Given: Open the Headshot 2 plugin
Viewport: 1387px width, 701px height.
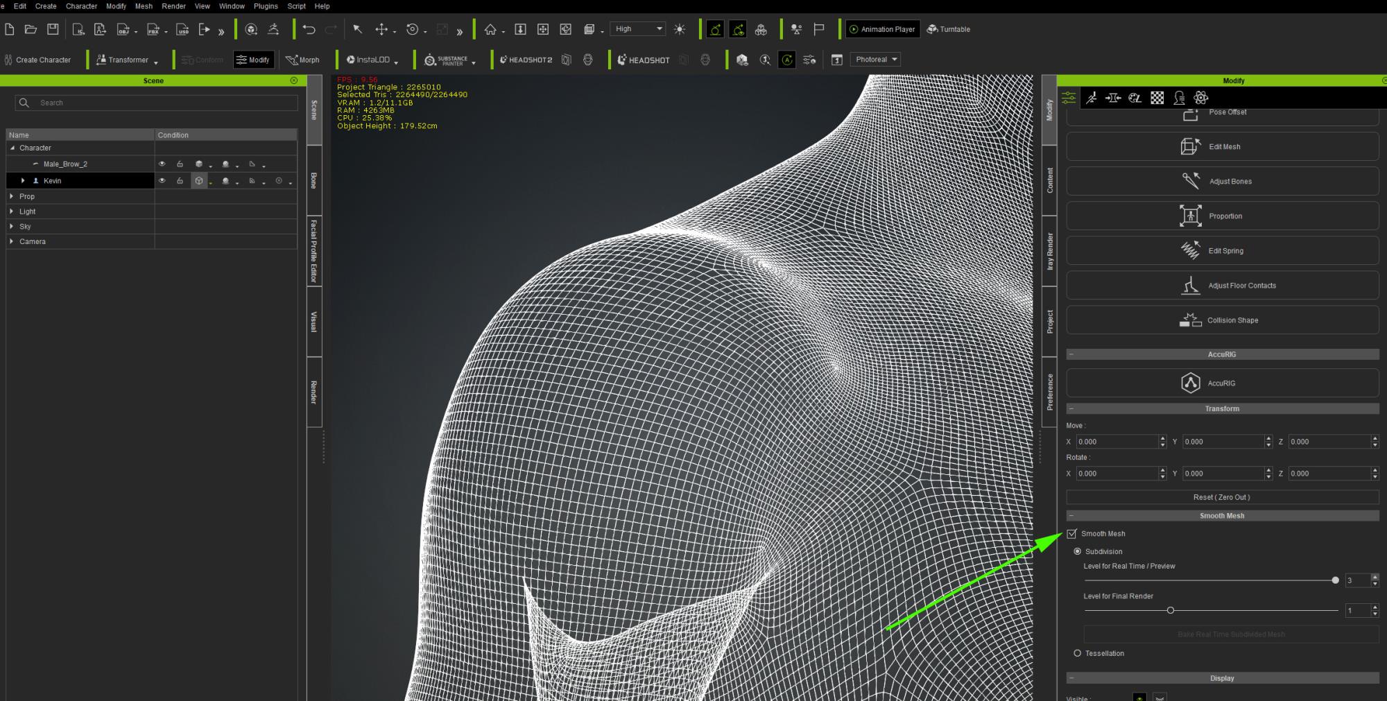Looking at the screenshot, I should coord(526,60).
